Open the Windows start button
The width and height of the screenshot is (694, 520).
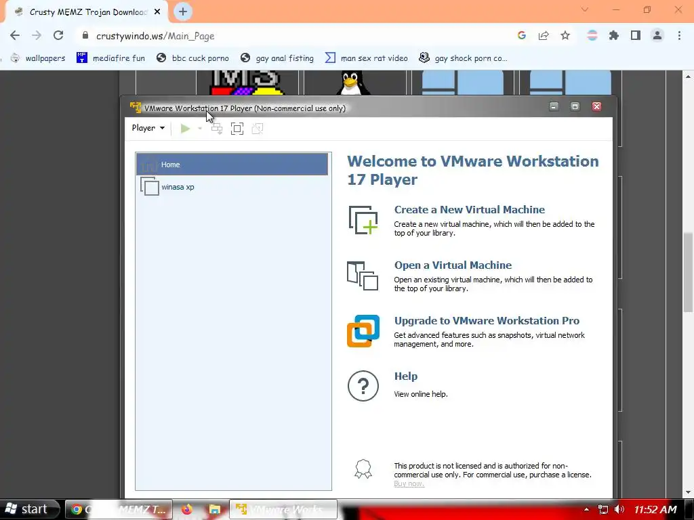tap(28, 509)
